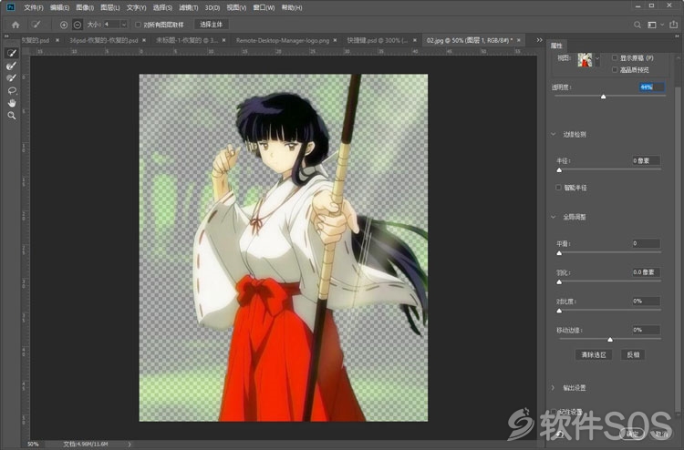Click the 取消 button
This screenshot has height=450, width=684.
(661, 433)
